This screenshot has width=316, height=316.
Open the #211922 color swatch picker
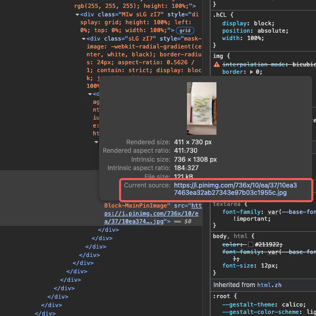pos(251,244)
